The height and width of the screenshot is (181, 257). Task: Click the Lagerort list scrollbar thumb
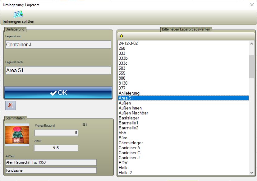(251, 67)
